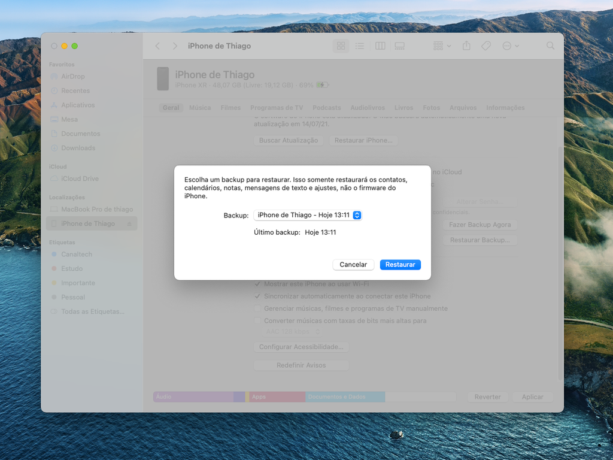
Task: Click Configurar Acessibilidade button
Action: [x=301, y=347]
